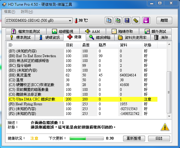Select the (F1) (未知的內容) row
This screenshot has width=180, height=148.
point(83,109)
